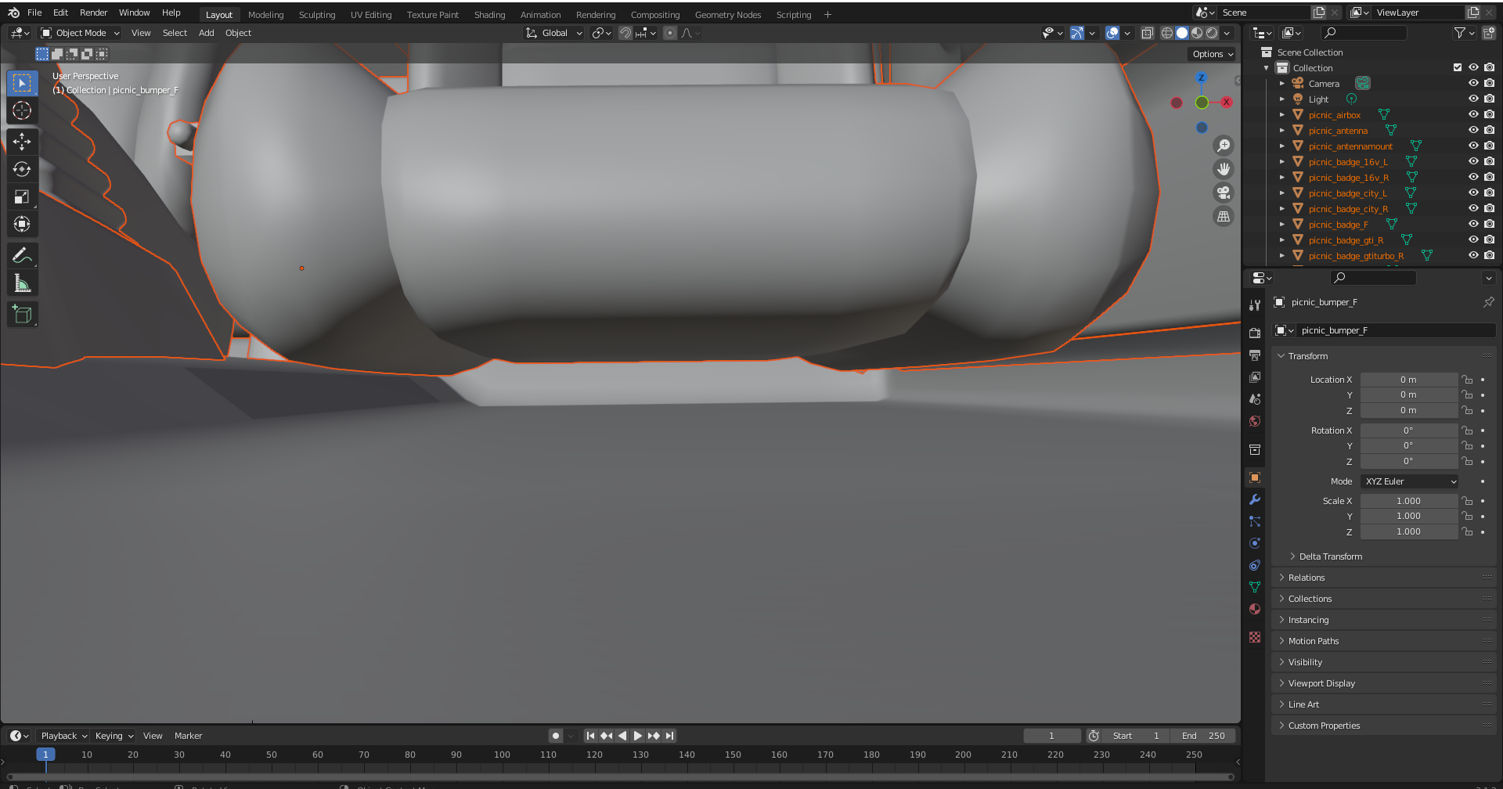
Task: Switch to orthographic view via the grid icon
Action: 1223,217
